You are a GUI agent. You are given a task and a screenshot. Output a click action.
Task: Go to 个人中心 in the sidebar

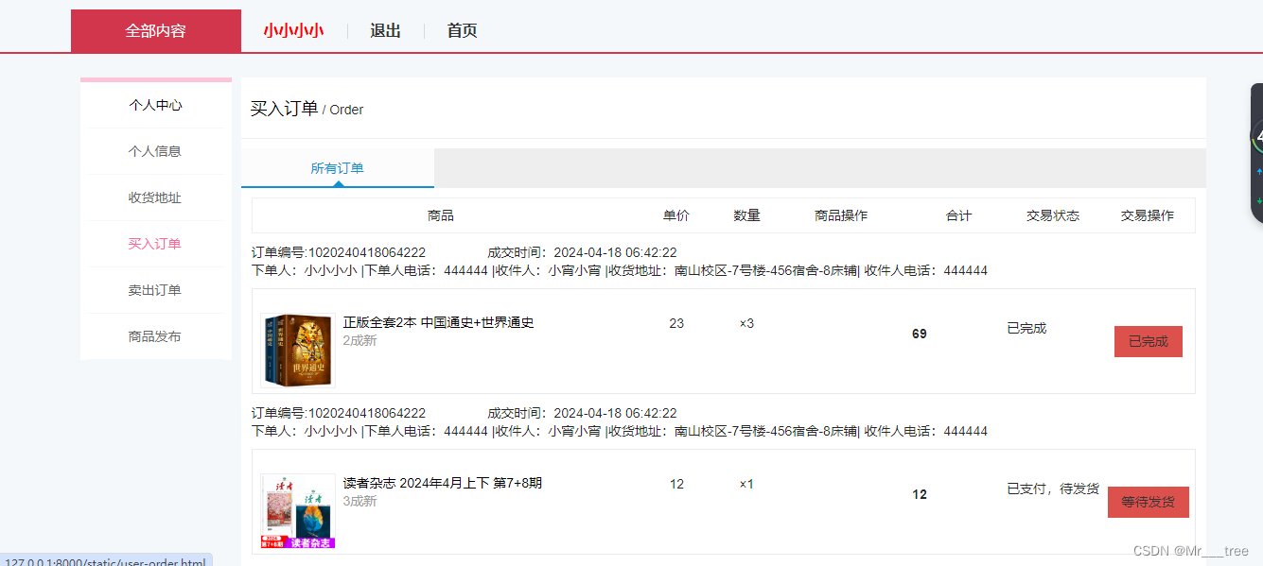point(155,105)
